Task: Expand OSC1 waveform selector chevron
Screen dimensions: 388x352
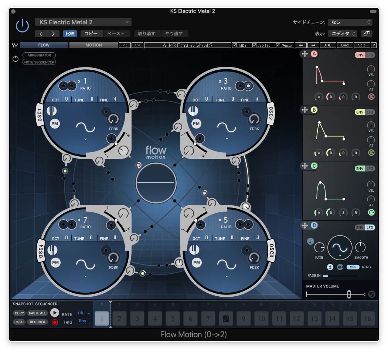Action: pos(86,139)
